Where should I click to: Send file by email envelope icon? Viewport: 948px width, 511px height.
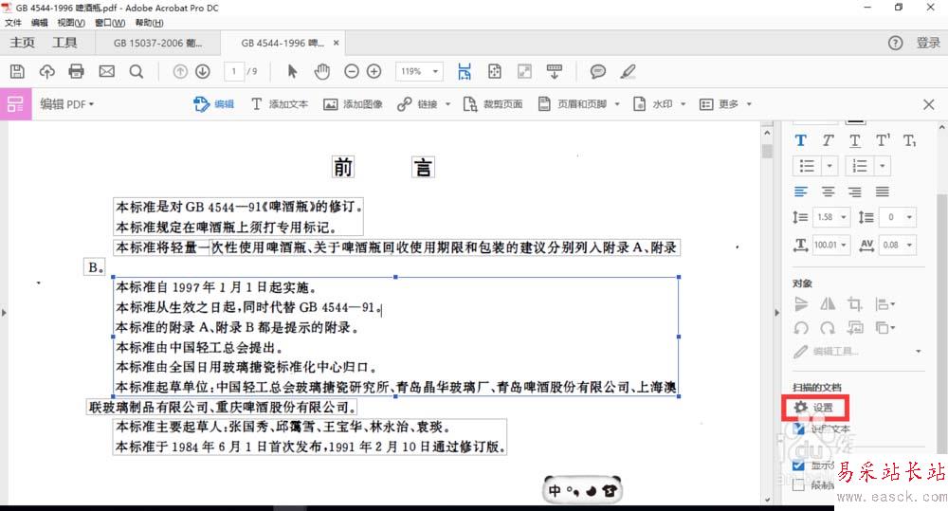pos(106,71)
